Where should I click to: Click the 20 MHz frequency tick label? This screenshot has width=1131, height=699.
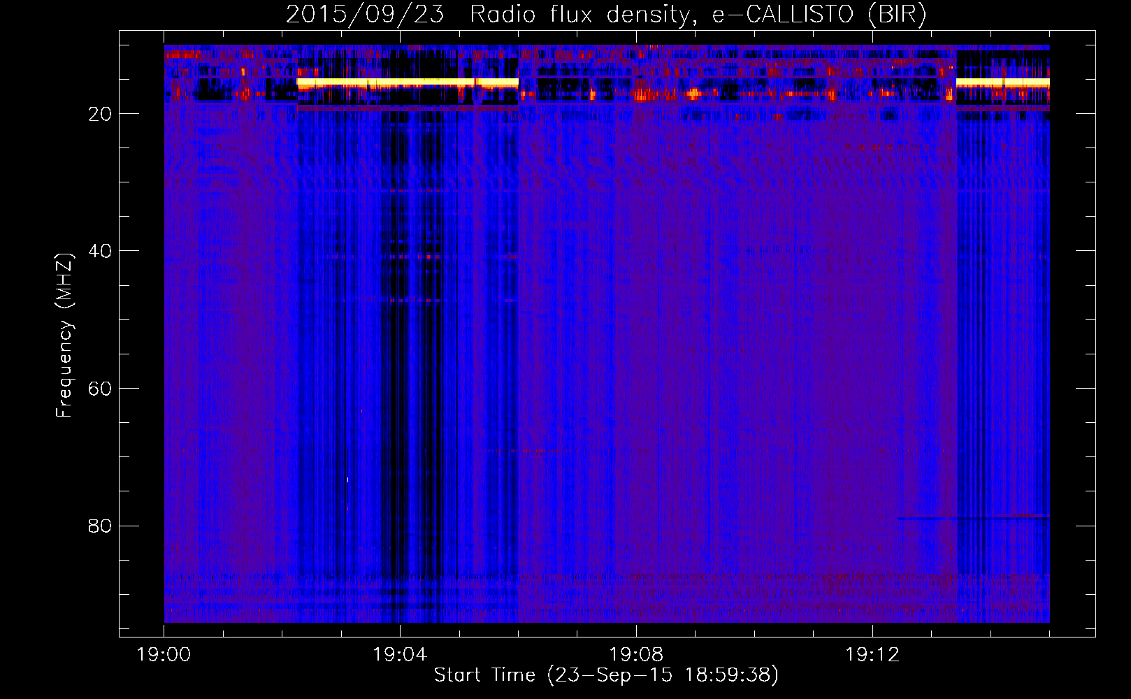(x=100, y=114)
